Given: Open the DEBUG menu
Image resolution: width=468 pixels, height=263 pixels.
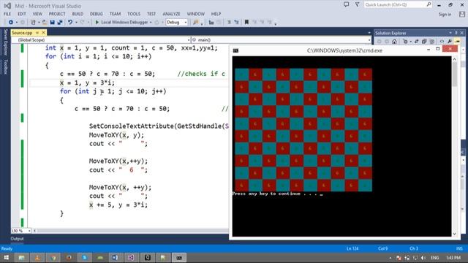Looking at the screenshot, I should pos(96,14).
